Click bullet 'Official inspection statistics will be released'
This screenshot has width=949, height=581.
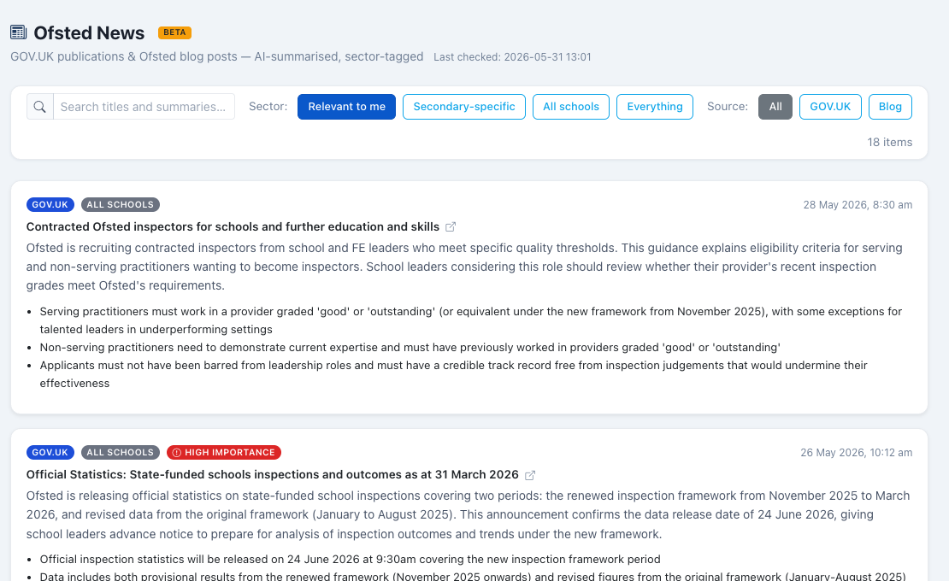pos(350,560)
